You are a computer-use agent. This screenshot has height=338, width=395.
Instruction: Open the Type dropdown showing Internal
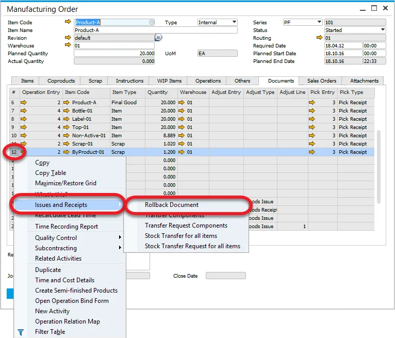234,22
